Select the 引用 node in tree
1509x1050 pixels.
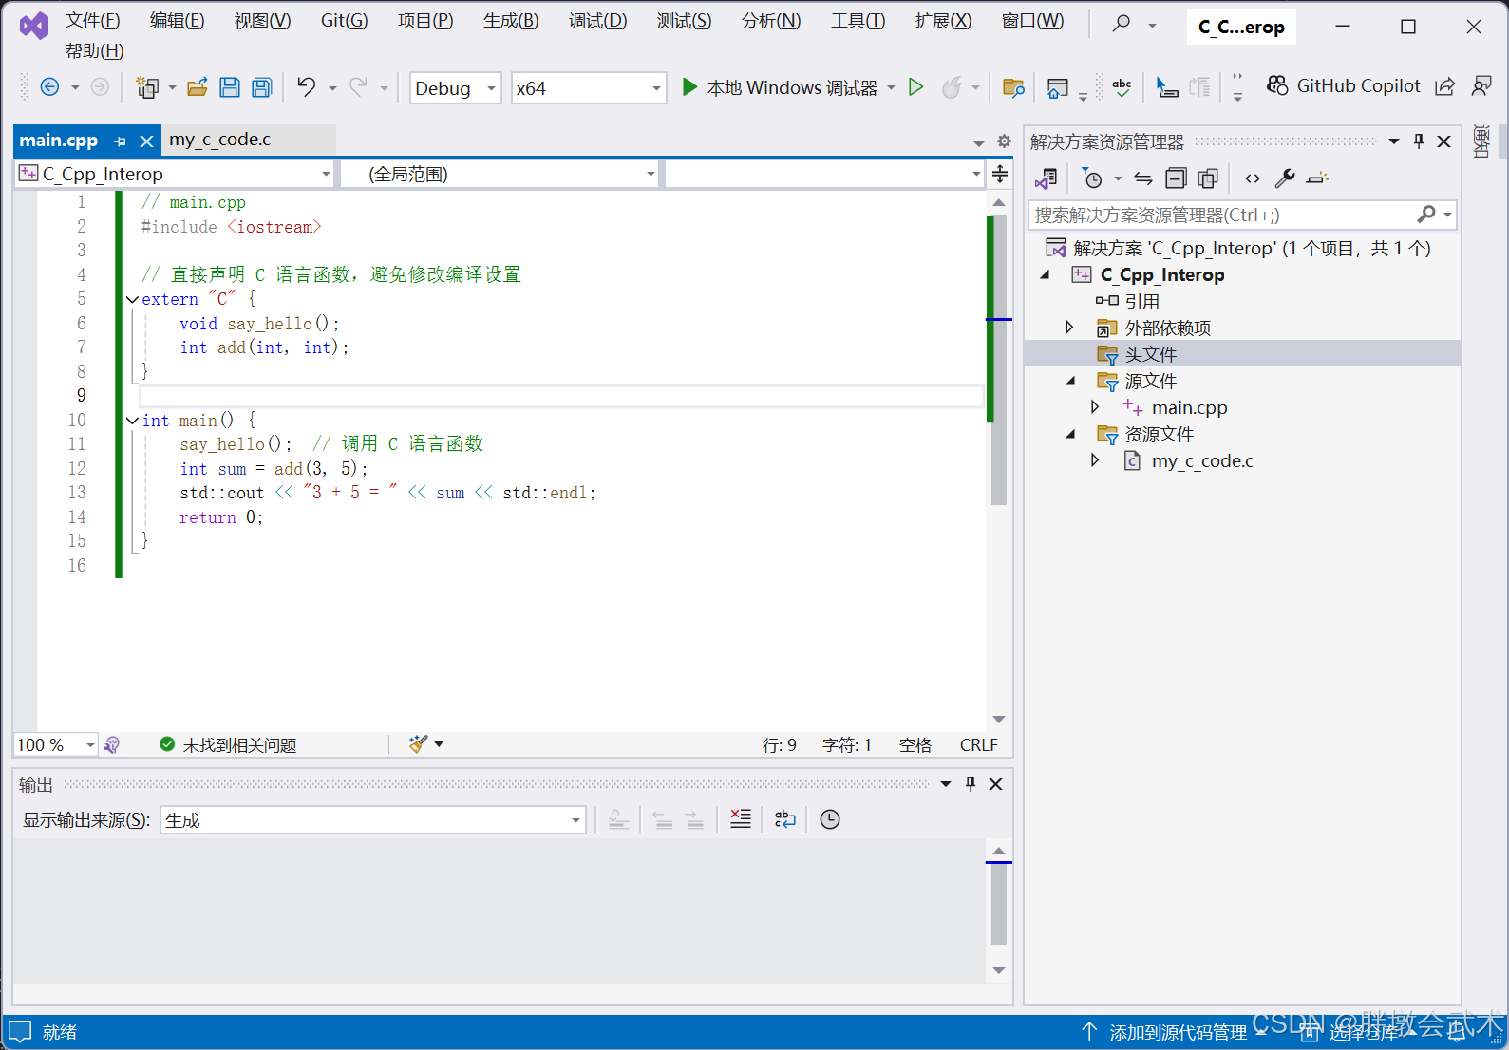(1141, 302)
